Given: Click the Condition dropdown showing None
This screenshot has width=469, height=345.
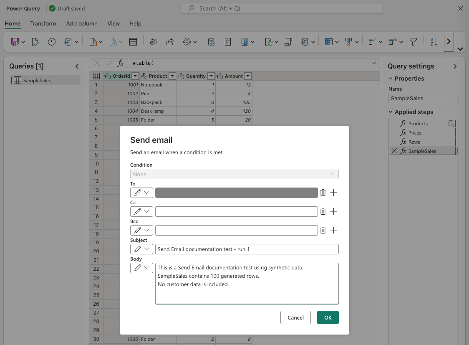Looking at the screenshot, I should (x=234, y=174).
